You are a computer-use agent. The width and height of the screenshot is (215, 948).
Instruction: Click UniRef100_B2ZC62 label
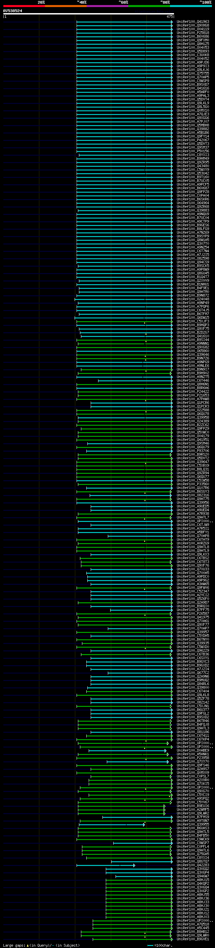click(x=192, y=425)
